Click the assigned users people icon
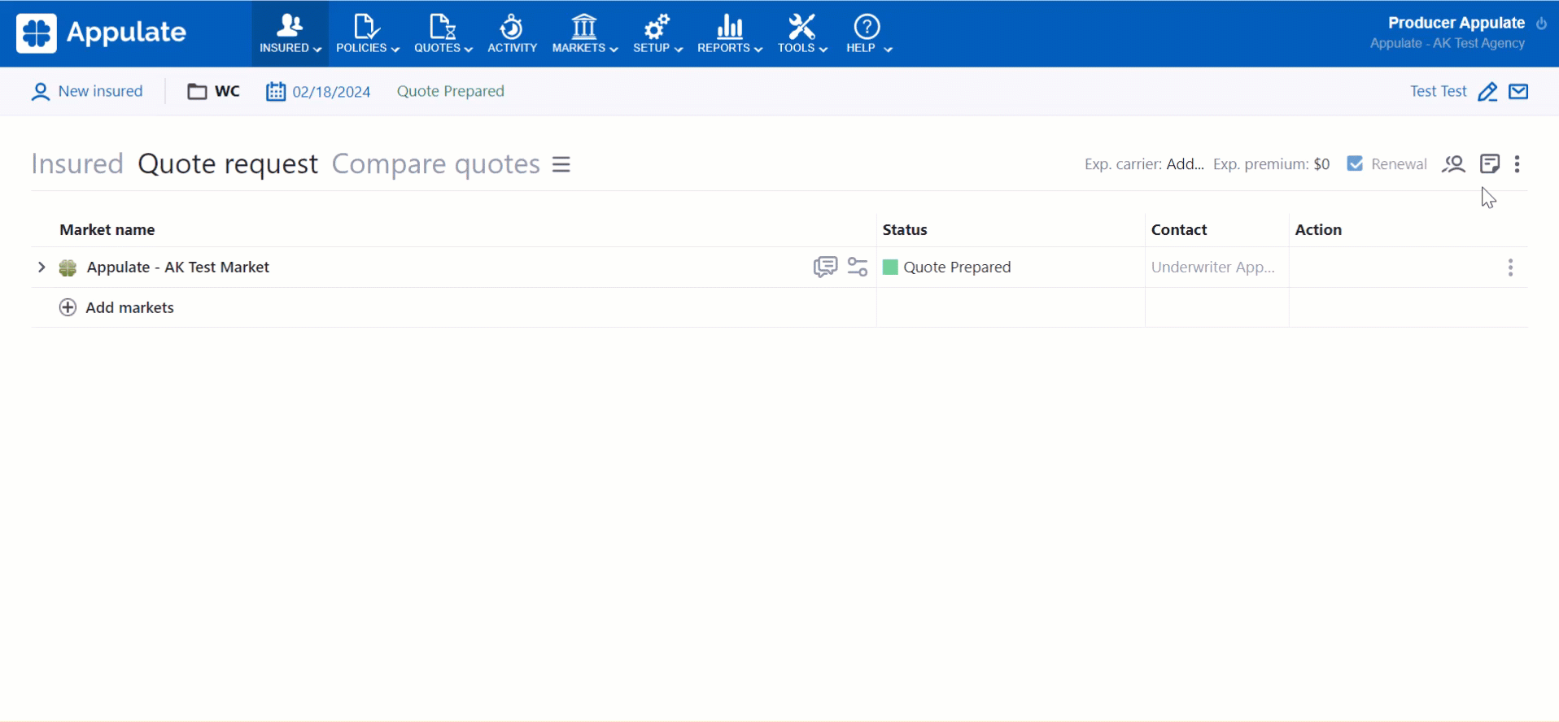 (1453, 164)
